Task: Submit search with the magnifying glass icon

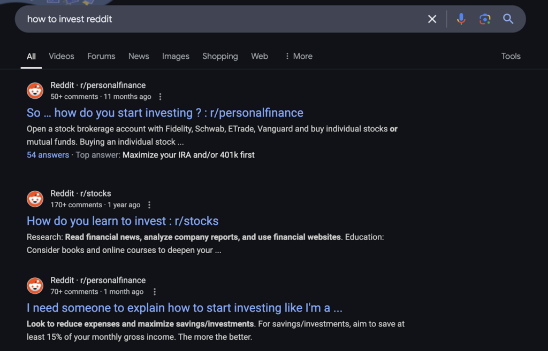Action: (508, 19)
